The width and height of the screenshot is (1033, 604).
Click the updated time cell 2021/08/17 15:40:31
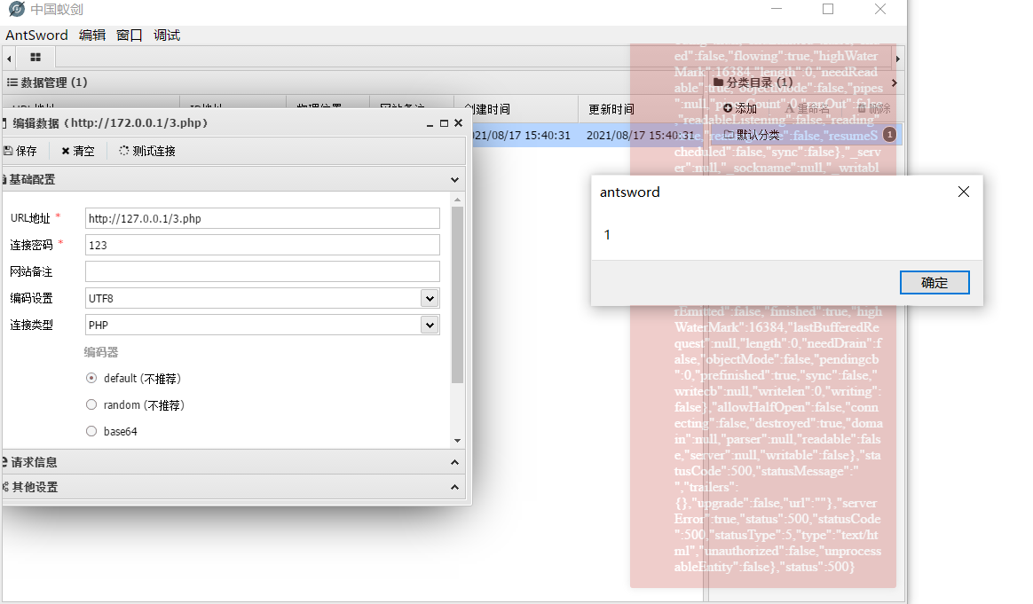(641, 135)
